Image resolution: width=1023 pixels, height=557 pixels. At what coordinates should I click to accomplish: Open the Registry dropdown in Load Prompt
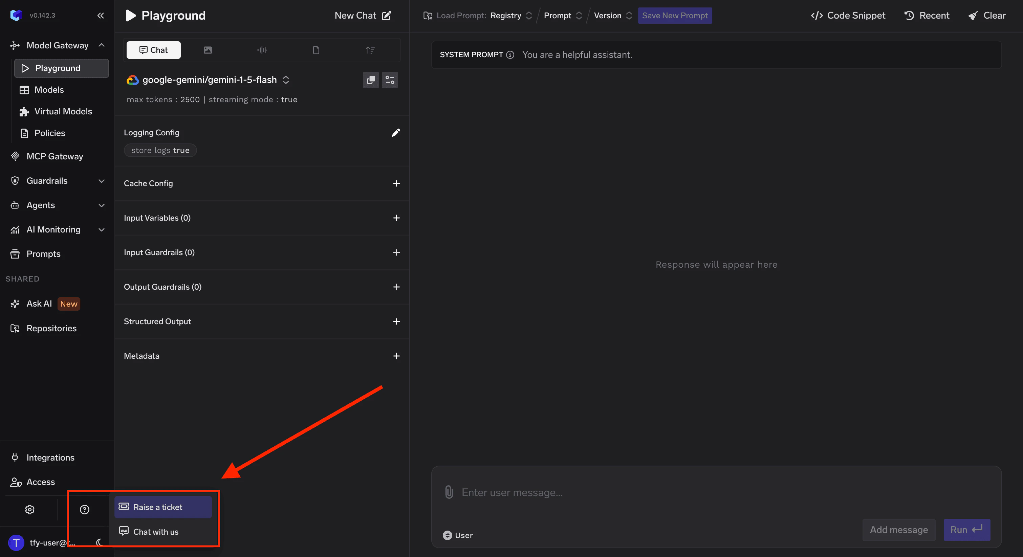click(x=511, y=16)
